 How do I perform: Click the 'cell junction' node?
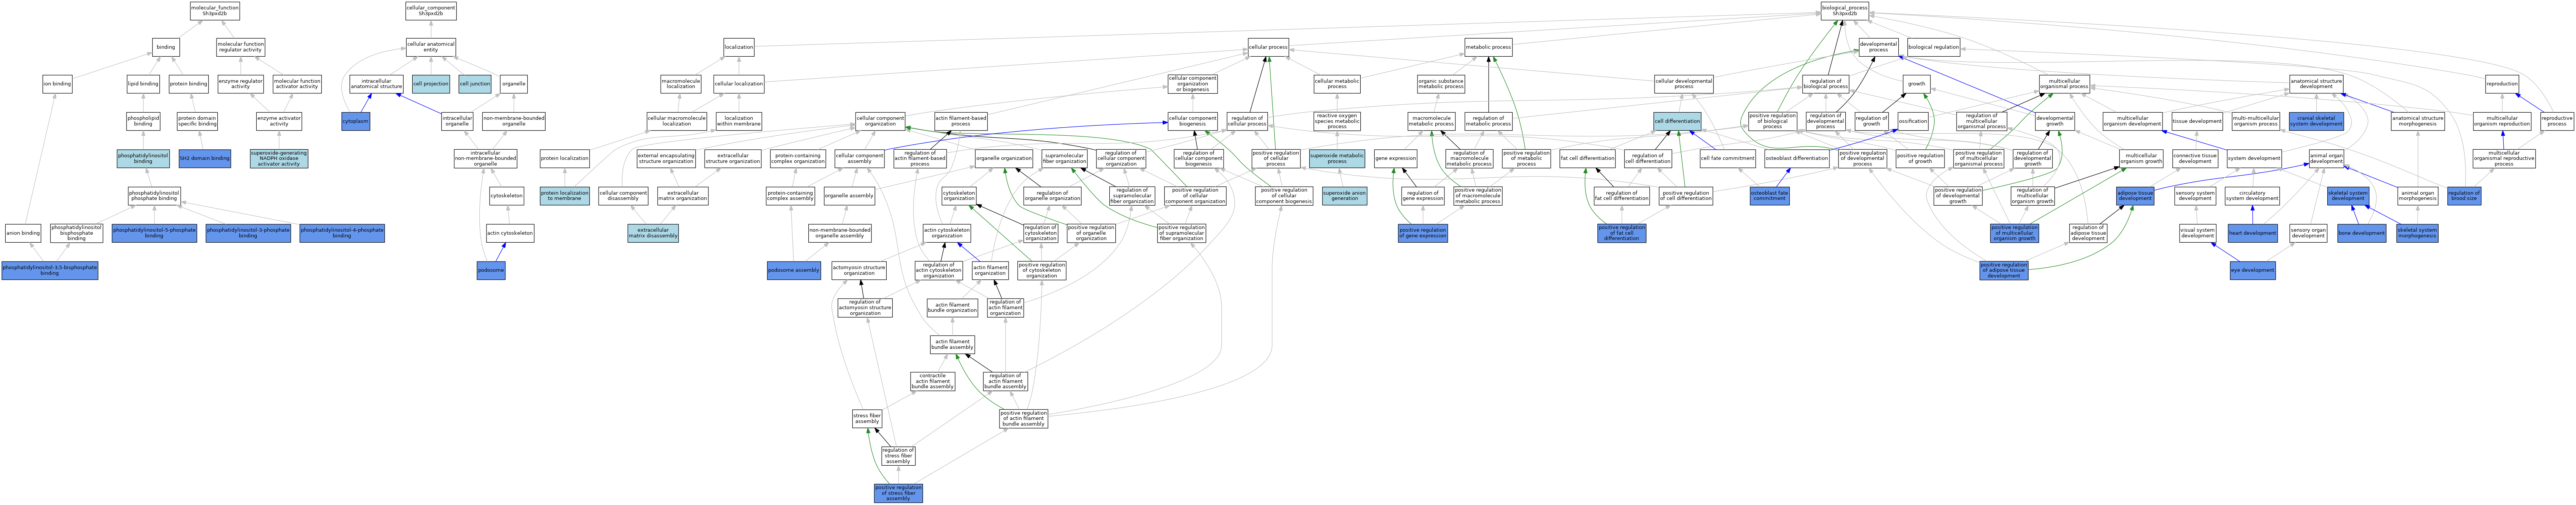(x=475, y=84)
